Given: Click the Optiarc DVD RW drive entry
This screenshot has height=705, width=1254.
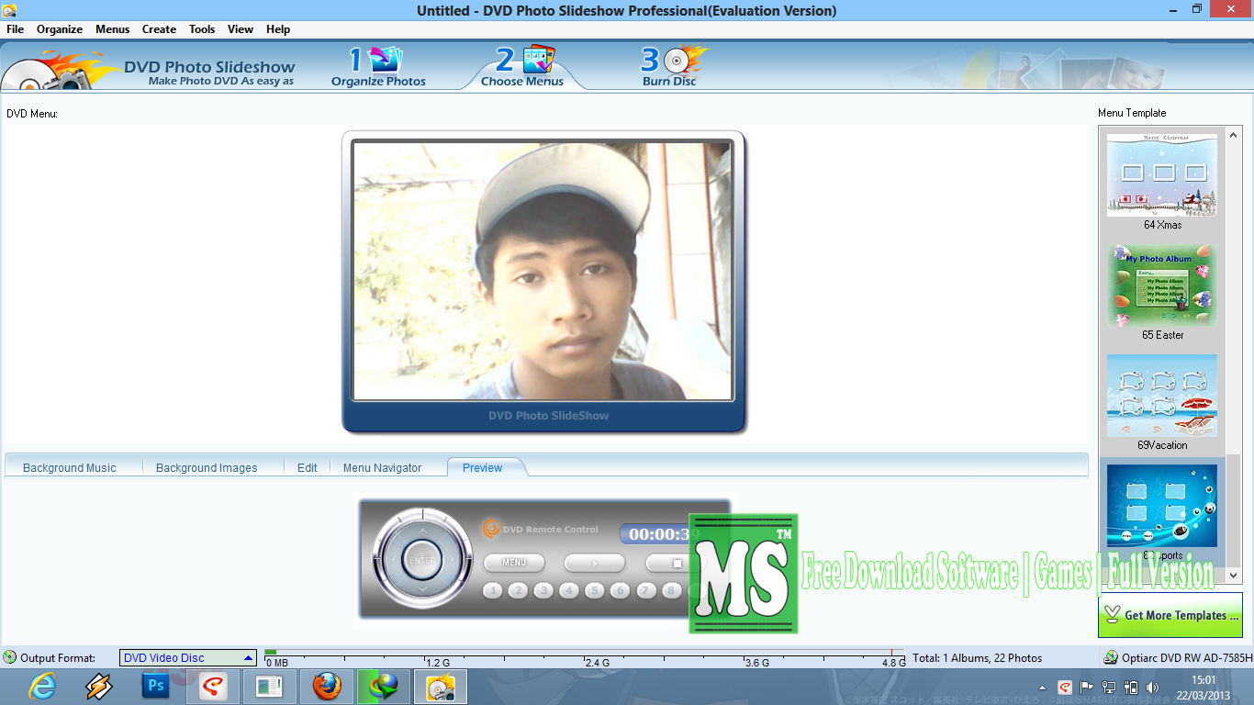Looking at the screenshot, I should pyautogui.click(x=1178, y=657).
